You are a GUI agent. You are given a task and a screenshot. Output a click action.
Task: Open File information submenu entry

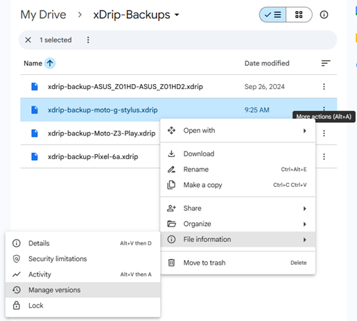(x=238, y=239)
